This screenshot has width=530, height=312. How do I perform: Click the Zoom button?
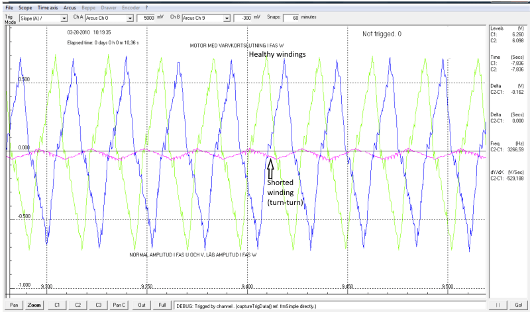pos(34,305)
